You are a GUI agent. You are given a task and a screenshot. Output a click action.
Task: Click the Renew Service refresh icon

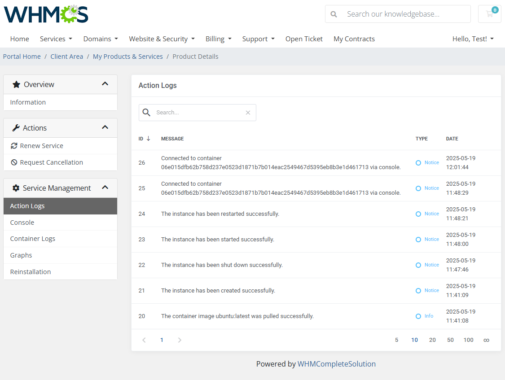[x=14, y=146]
